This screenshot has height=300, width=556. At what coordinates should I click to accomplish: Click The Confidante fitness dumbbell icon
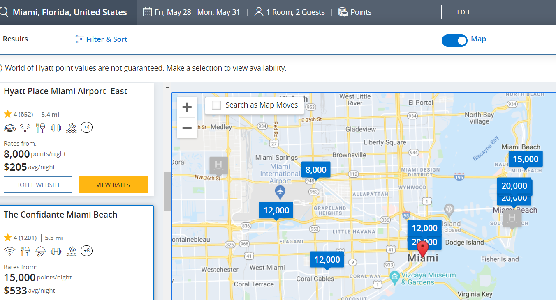(x=56, y=251)
